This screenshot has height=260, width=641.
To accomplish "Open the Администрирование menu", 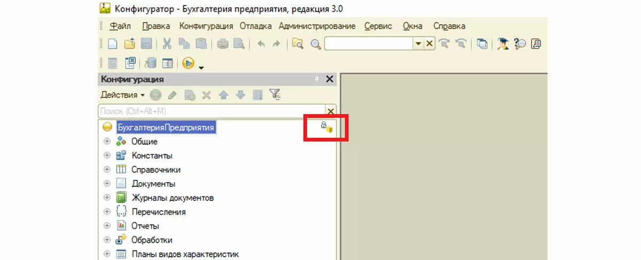I will [x=317, y=26].
